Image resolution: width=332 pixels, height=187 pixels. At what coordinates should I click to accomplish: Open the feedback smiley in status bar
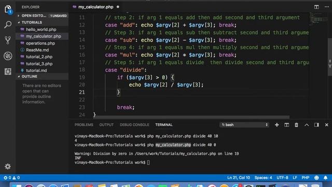click(316, 178)
